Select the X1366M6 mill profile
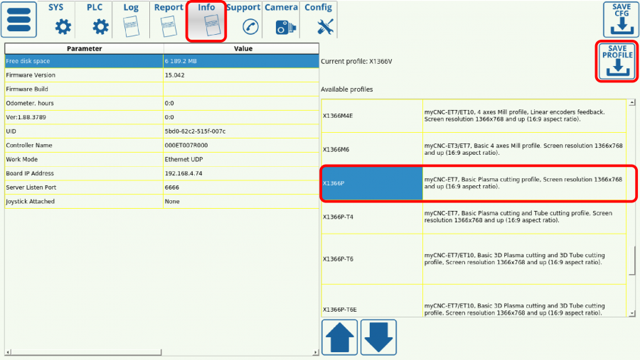Screen dimensions: 640x360 371,149
